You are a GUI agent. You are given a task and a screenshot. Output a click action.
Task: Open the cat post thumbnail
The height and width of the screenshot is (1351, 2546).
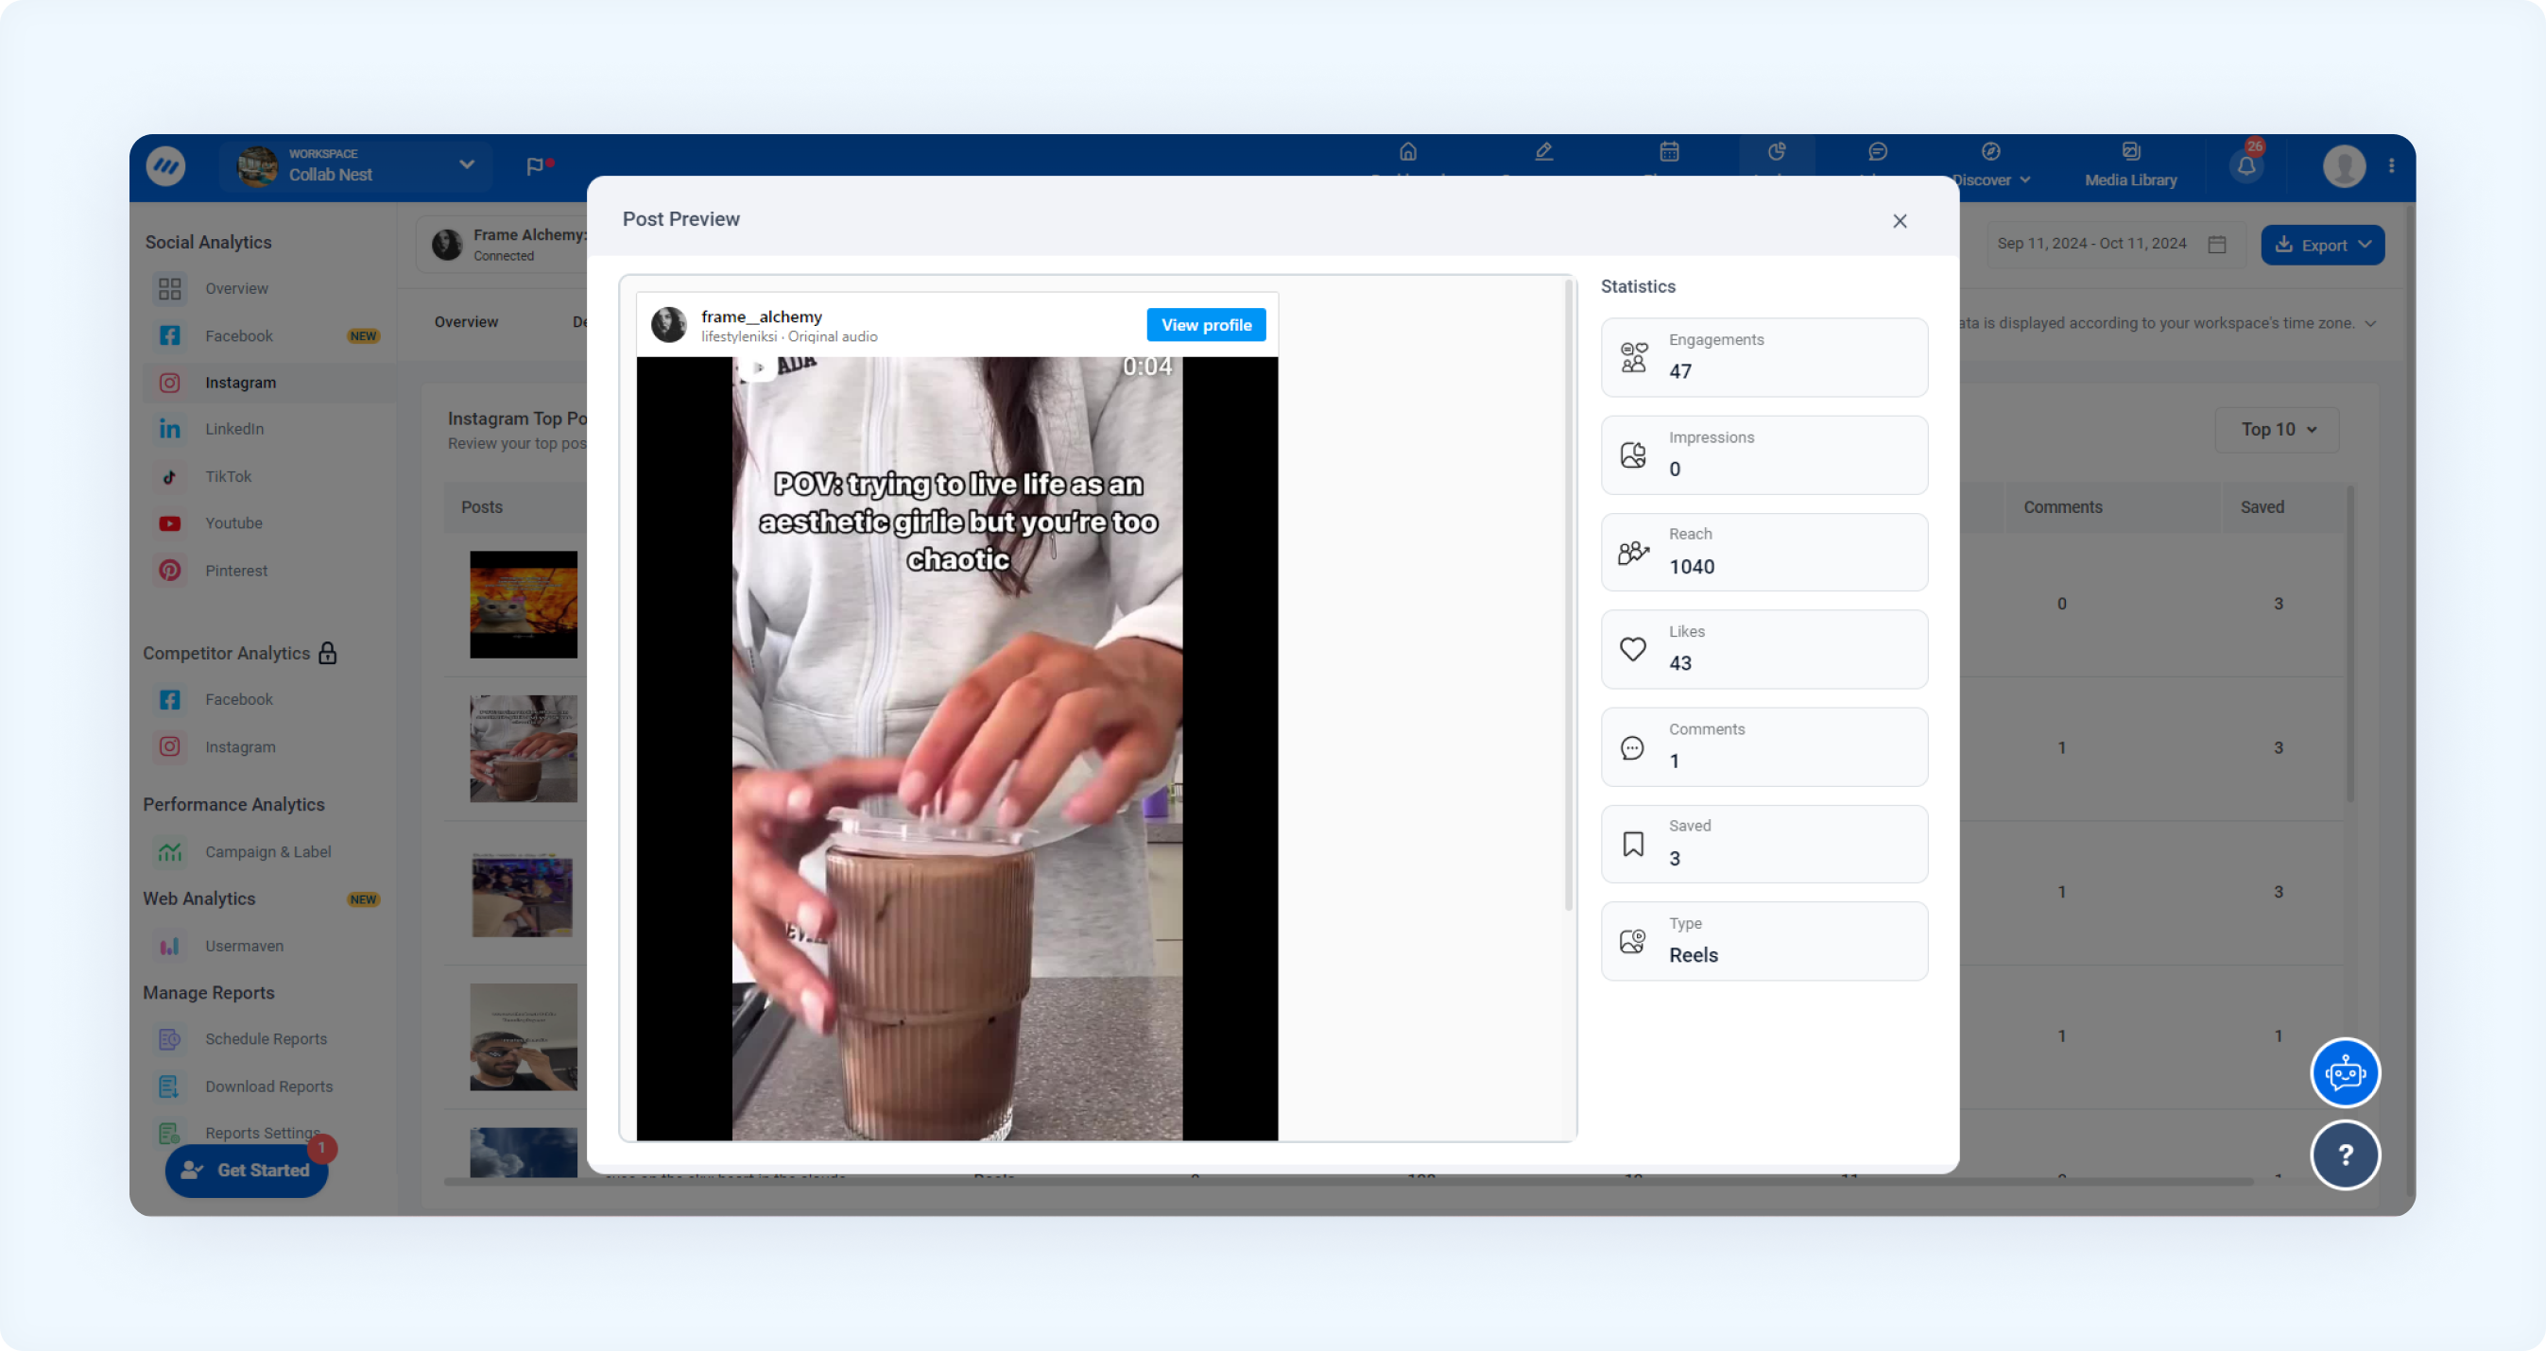(x=523, y=605)
